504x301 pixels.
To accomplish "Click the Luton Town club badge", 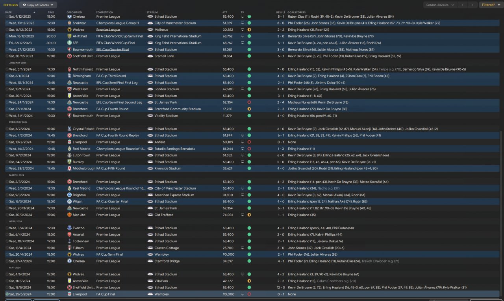I will coord(69,155).
